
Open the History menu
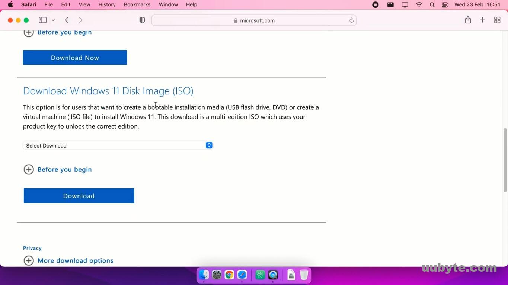pos(107,4)
